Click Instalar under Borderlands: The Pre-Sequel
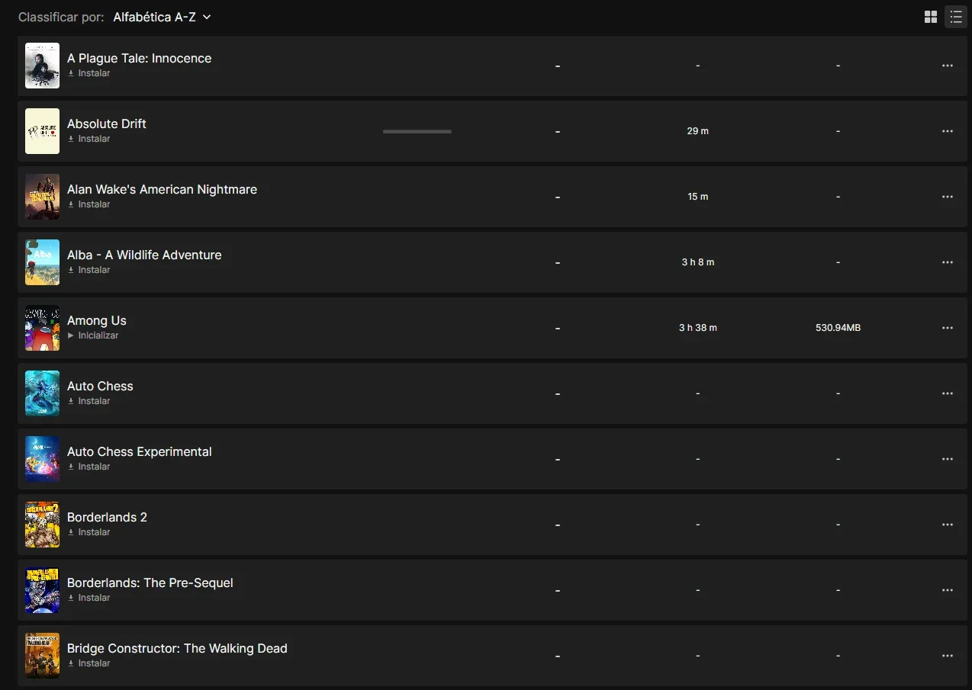The width and height of the screenshot is (972, 690). click(89, 598)
